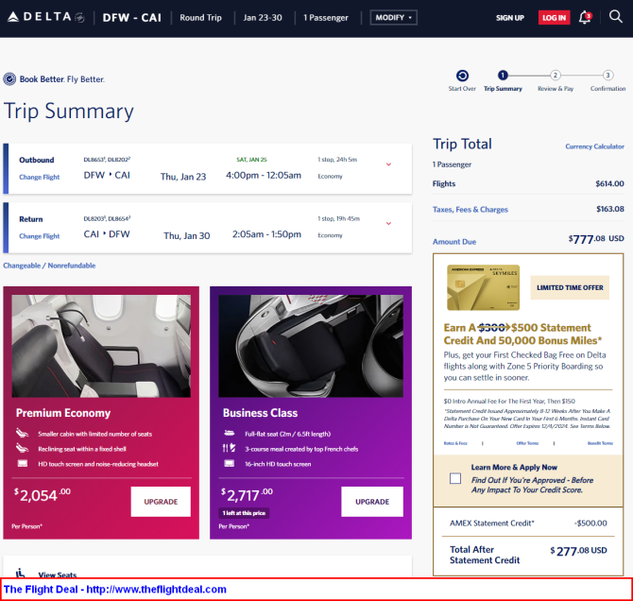This screenshot has height=601, width=633.
Task: Click the $277.08 USD total after credit
Action: pos(578,551)
